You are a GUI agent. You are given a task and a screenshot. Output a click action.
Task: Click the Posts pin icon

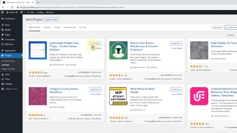3,25
